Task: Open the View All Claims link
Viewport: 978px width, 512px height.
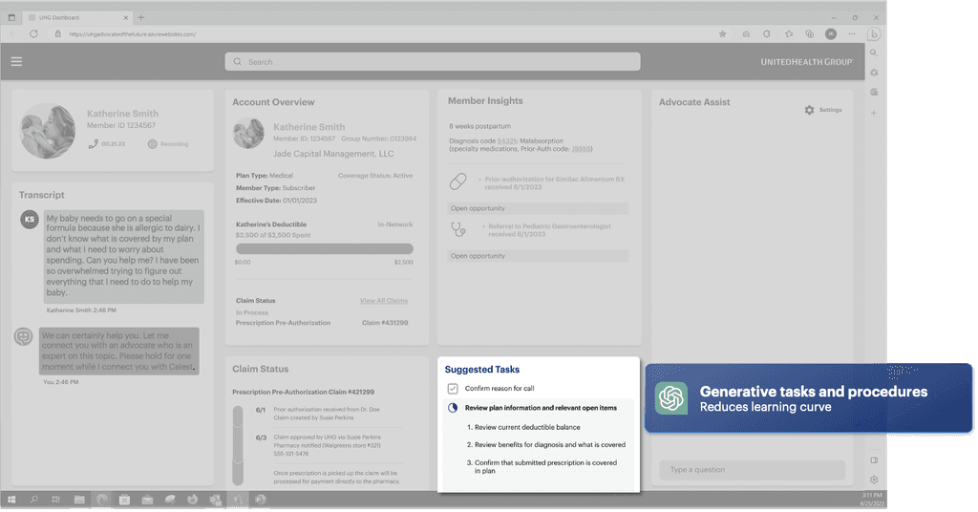Action: click(x=384, y=301)
